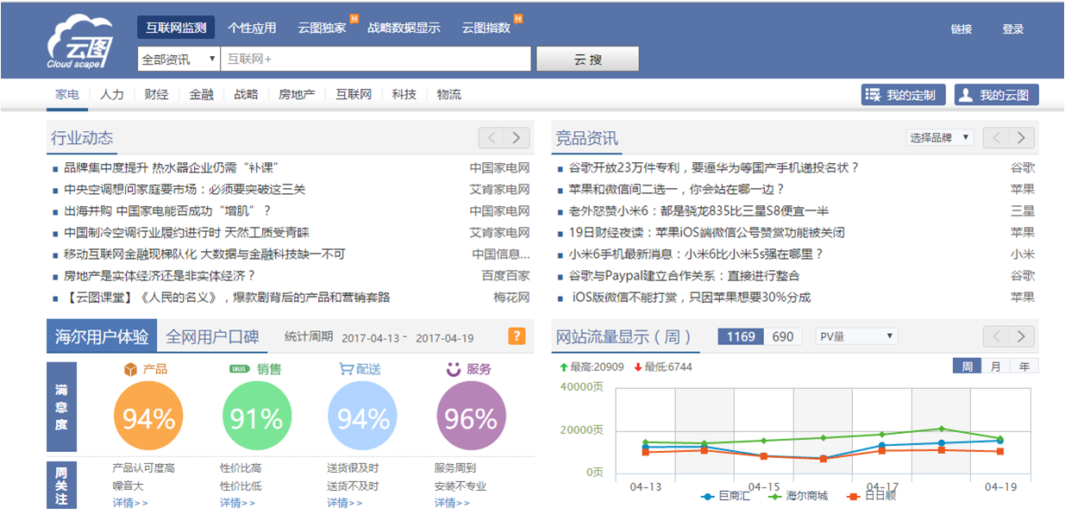Open news 老外怒赞小米6
The width and height of the screenshot is (1065, 527).
pyautogui.click(x=699, y=211)
